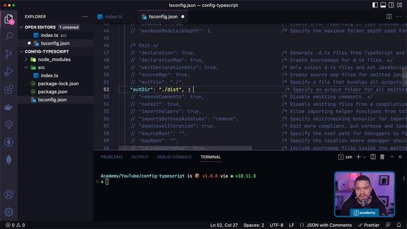
Task: Open Go to Line via Ln 52, Col 27
Action: [224, 225]
